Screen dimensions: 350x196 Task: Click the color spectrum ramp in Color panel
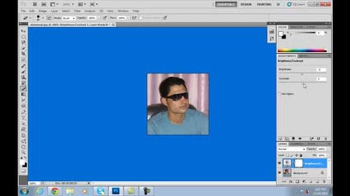pyautogui.click(x=302, y=51)
